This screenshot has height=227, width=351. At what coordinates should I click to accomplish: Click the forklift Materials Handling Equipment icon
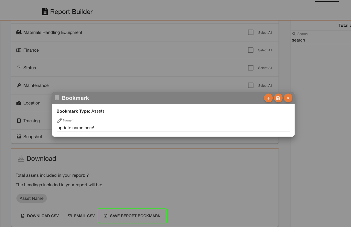(x=19, y=32)
